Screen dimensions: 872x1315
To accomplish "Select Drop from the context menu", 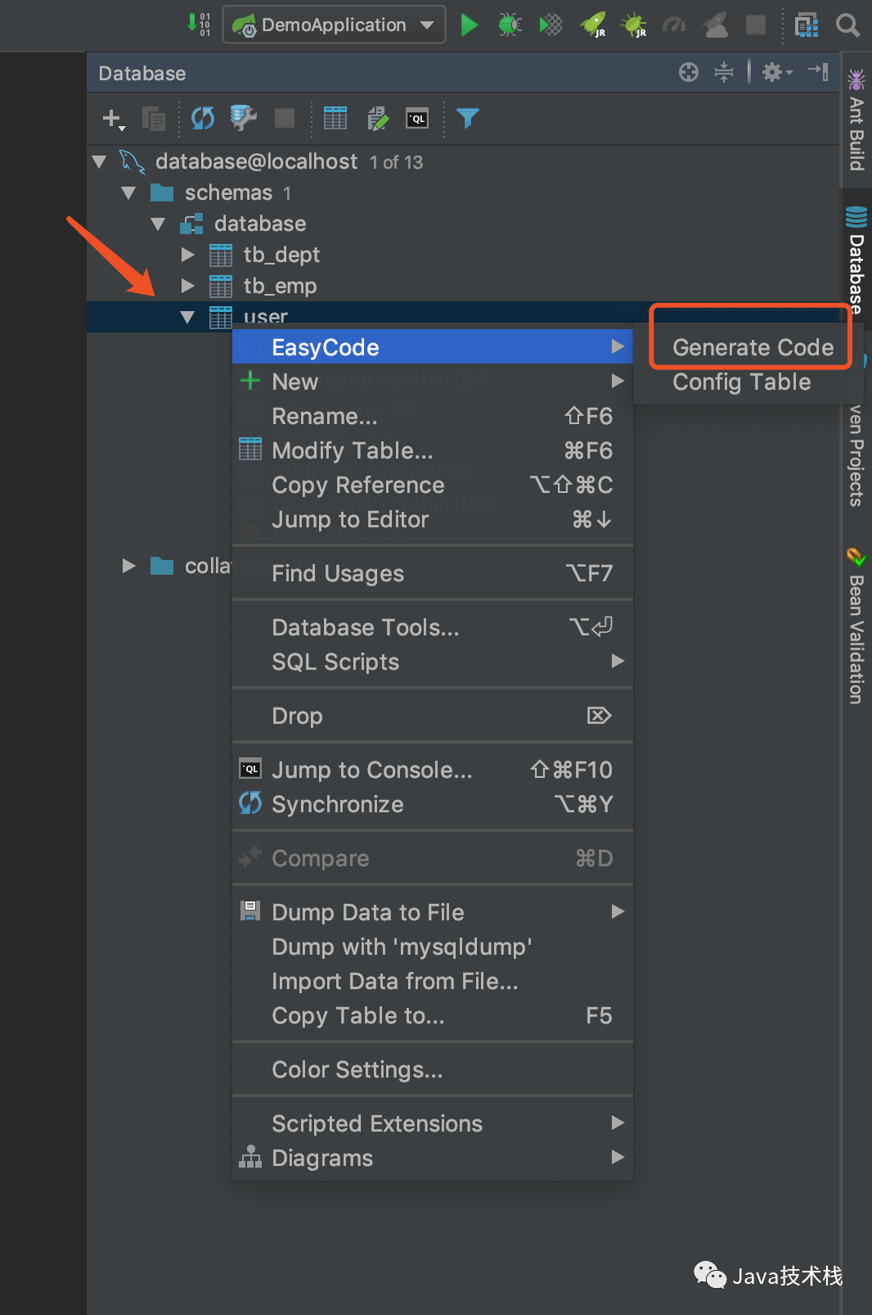I will tap(297, 716).
